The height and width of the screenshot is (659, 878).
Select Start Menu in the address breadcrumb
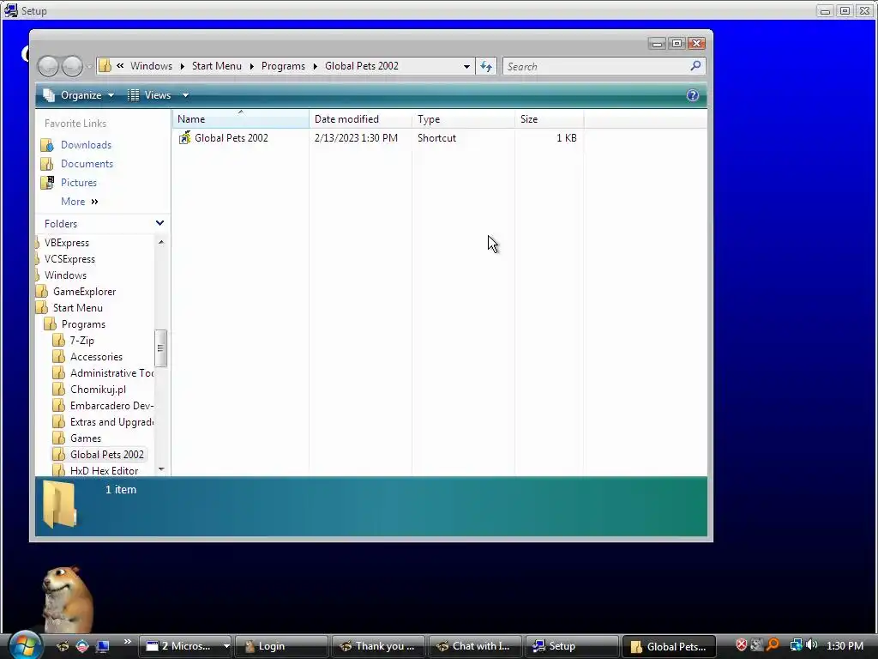pos(217,65)
